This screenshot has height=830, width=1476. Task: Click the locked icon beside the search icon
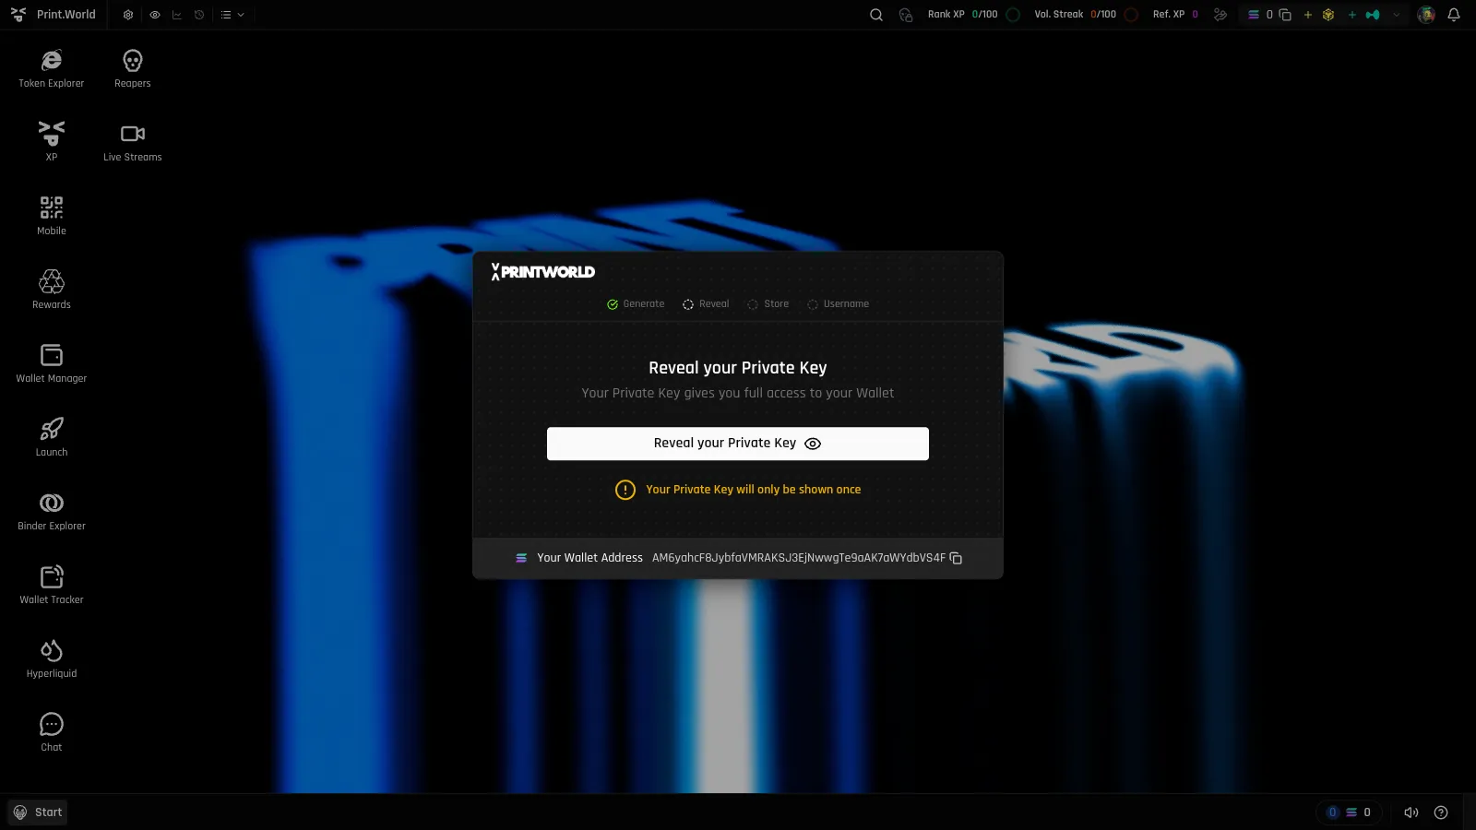[x=906, y=15]
